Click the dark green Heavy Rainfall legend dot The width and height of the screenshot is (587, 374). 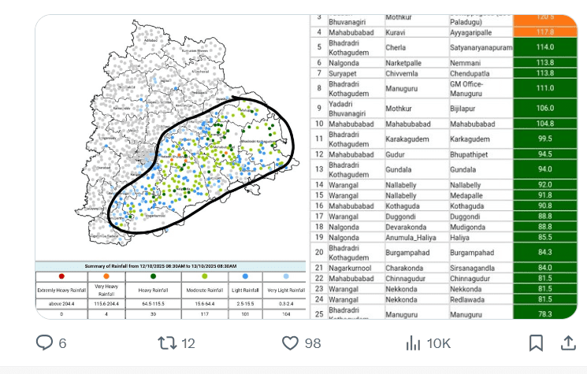[x=152, y=277]
